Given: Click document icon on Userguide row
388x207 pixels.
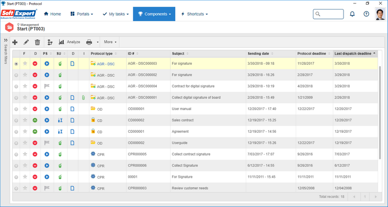Looking at the screenshot, I should [72, 143].
